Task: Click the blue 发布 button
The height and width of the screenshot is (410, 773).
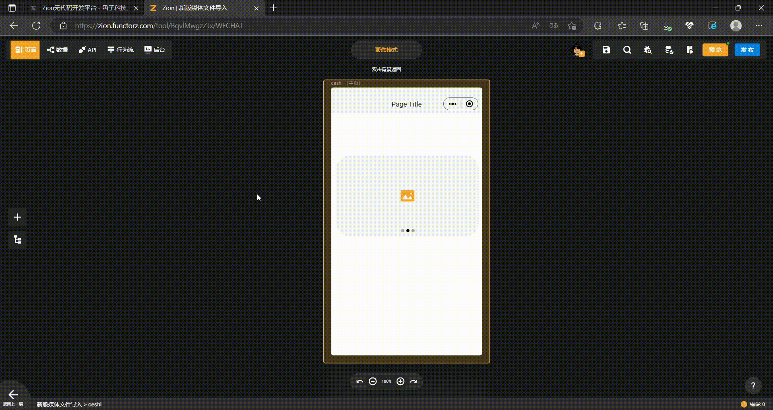Action: tap(747, 50)
